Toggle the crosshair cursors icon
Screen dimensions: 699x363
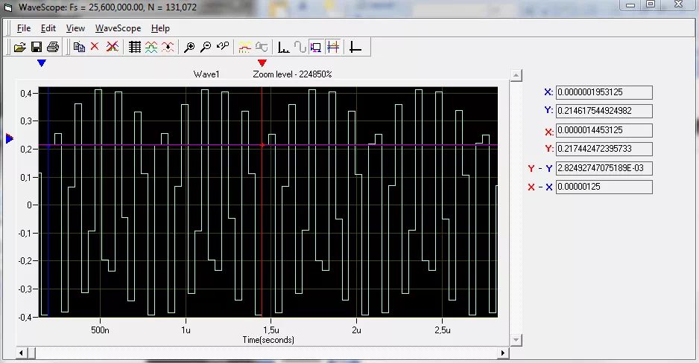(332, 47)
